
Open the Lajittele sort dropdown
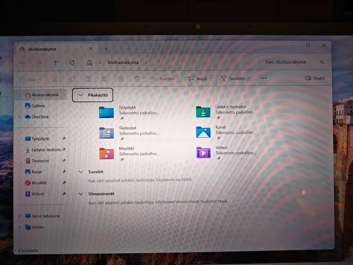[x=166, y=79]
